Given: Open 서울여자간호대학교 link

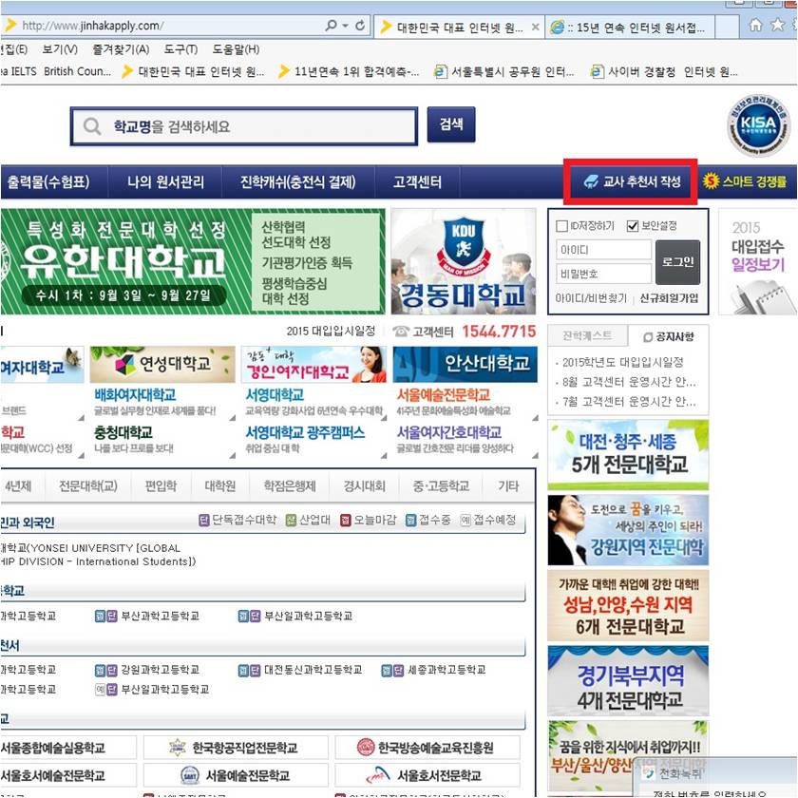Looking at the screenshot, I should click(x=449, y=432).
